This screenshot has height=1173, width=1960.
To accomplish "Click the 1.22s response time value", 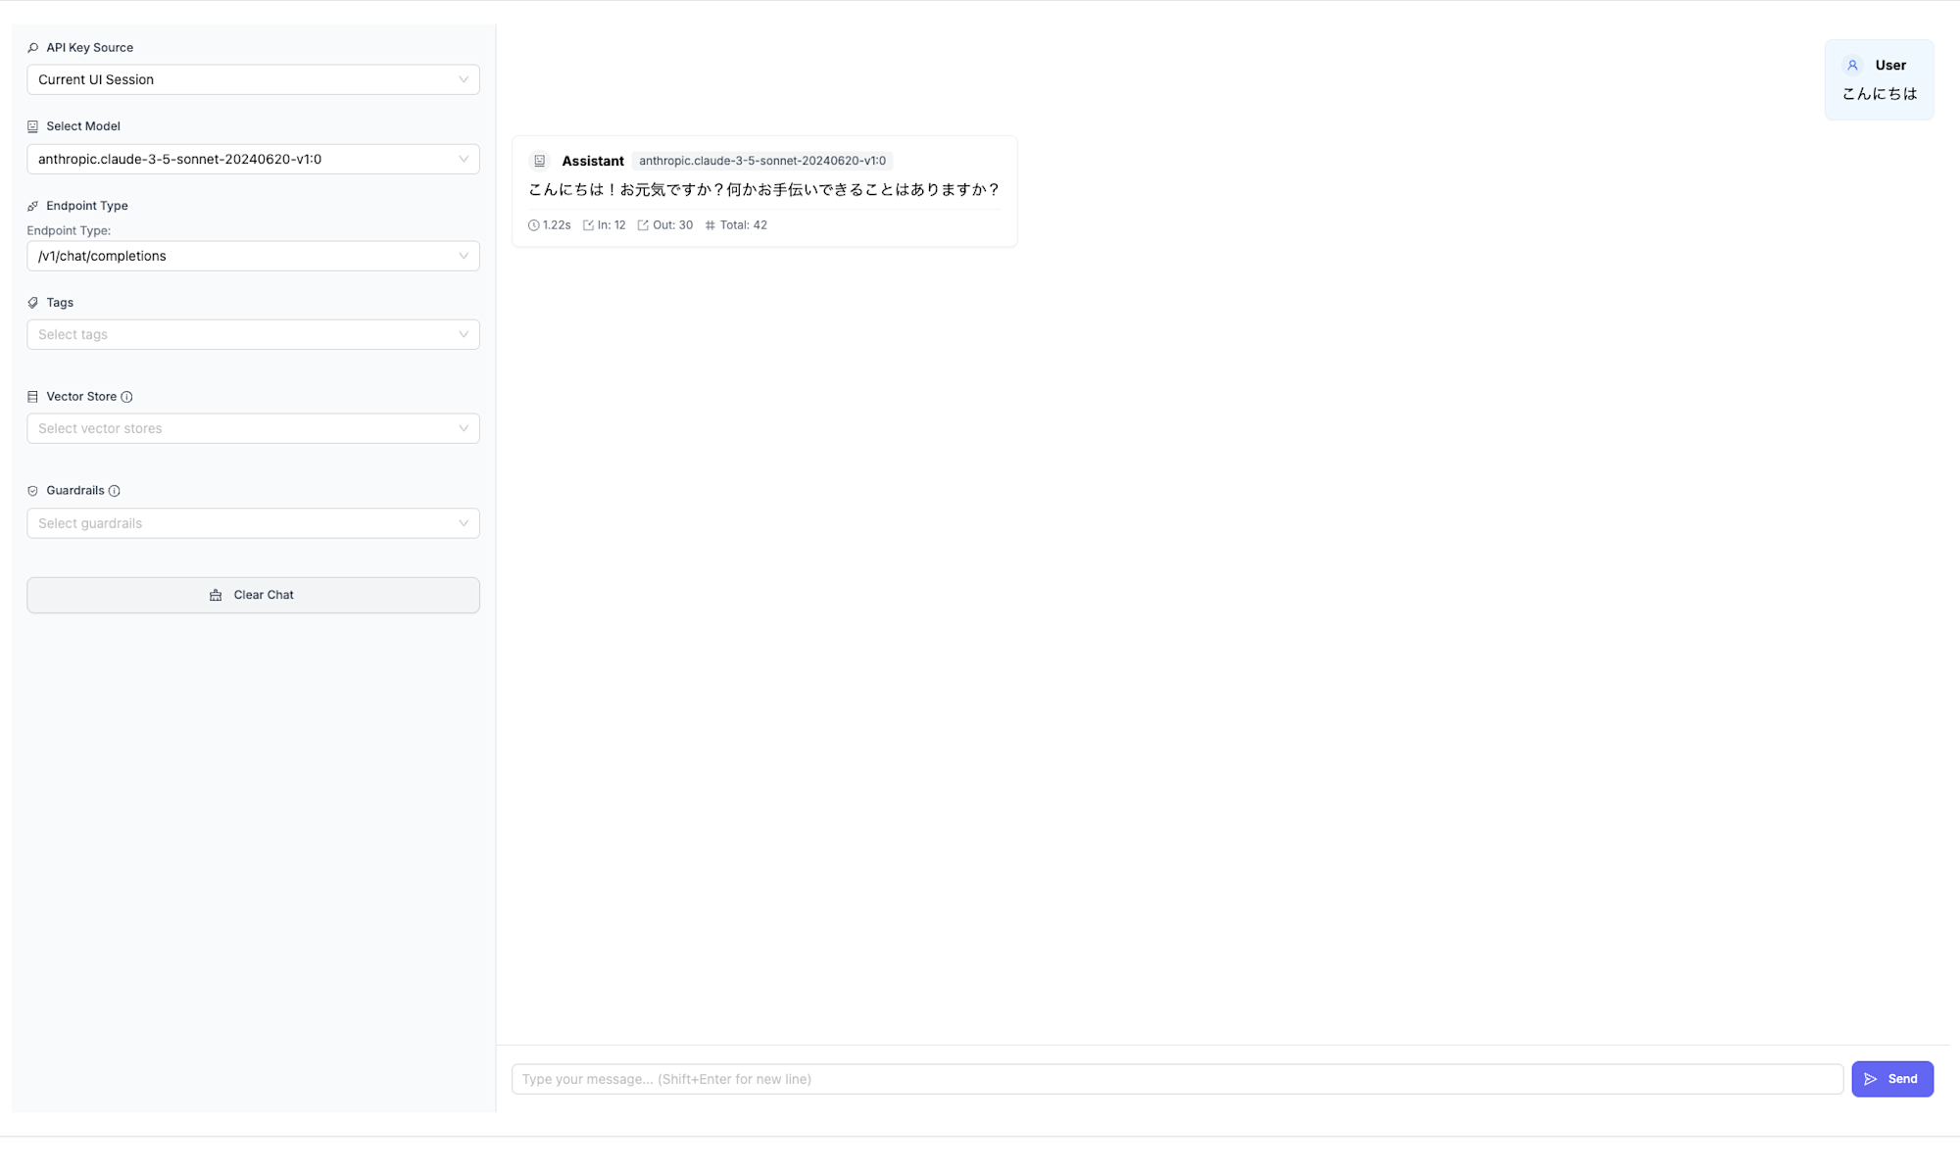I will click(557, 225).
